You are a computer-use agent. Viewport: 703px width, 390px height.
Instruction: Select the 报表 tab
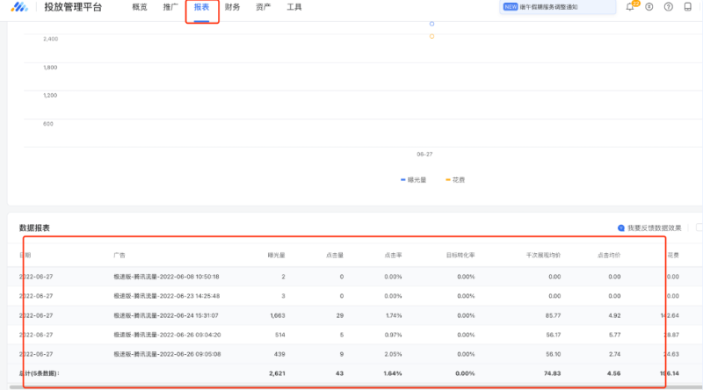click(202, 7)
